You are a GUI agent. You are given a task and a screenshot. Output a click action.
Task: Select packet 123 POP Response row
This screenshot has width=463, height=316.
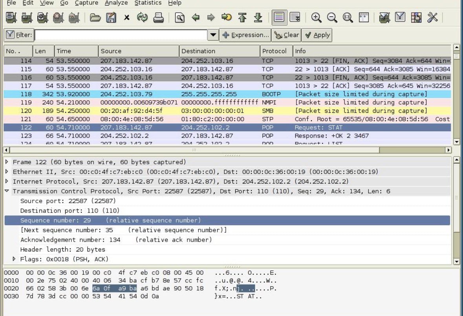[x=227, y=136]
